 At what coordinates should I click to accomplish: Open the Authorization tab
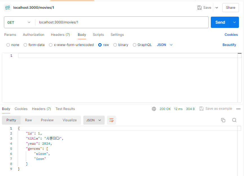pyautogui.click(x=33, y=35)
